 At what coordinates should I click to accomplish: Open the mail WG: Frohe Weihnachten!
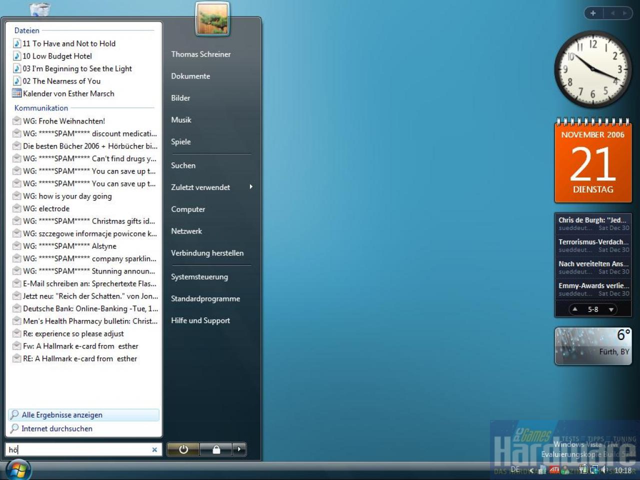pos(64,121)
